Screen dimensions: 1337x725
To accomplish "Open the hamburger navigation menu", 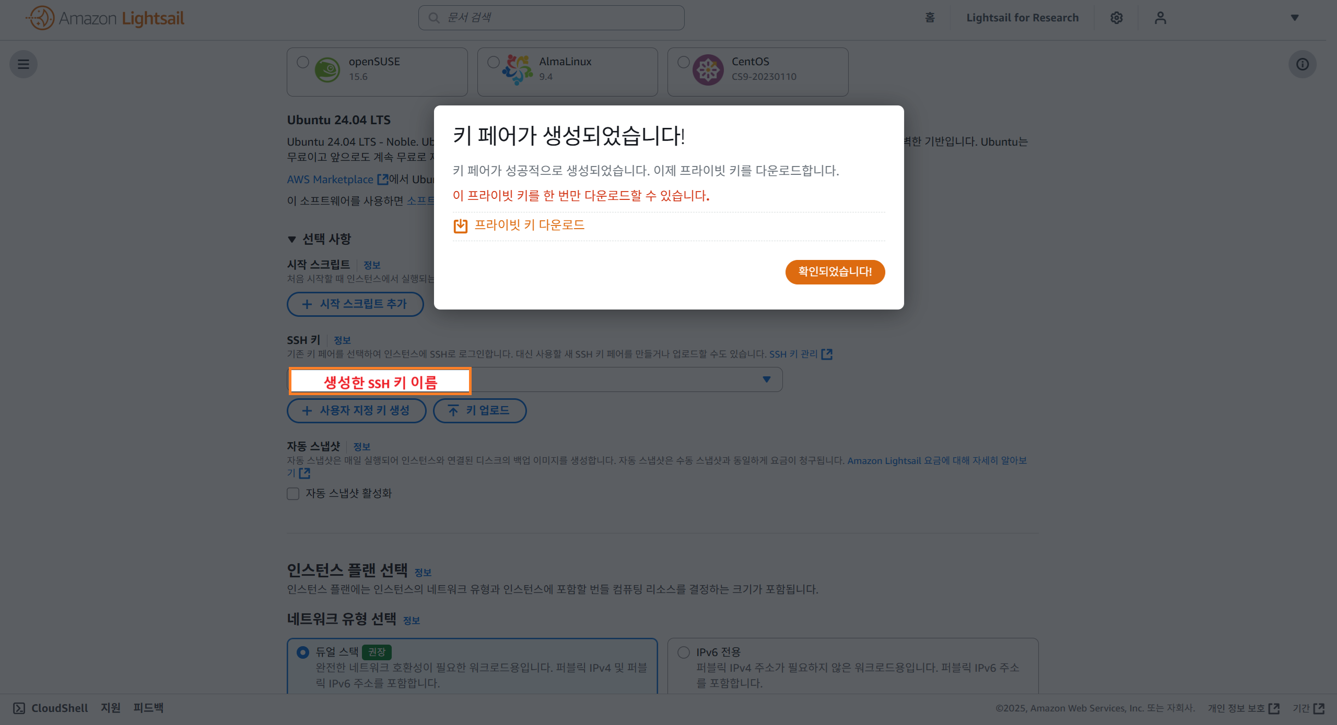I will (x=24, y=64).
